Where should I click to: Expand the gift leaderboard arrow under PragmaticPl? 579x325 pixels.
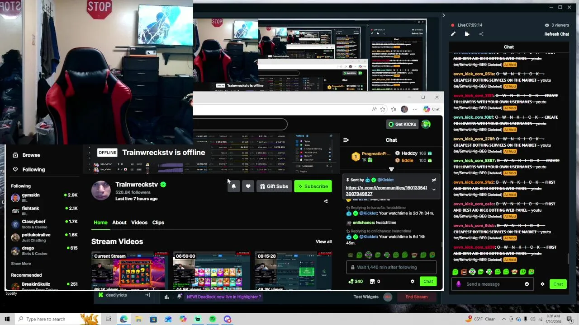pos(391,169)
